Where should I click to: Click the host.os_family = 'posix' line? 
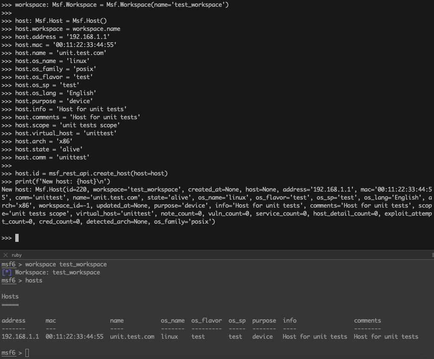[49, 69]
